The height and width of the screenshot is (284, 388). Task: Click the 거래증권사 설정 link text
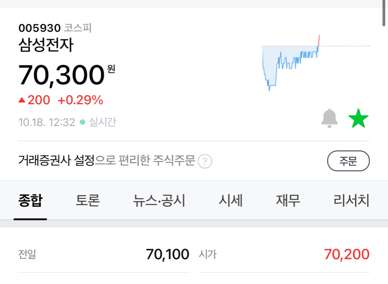pyautogui.click(x=56, y=160)
